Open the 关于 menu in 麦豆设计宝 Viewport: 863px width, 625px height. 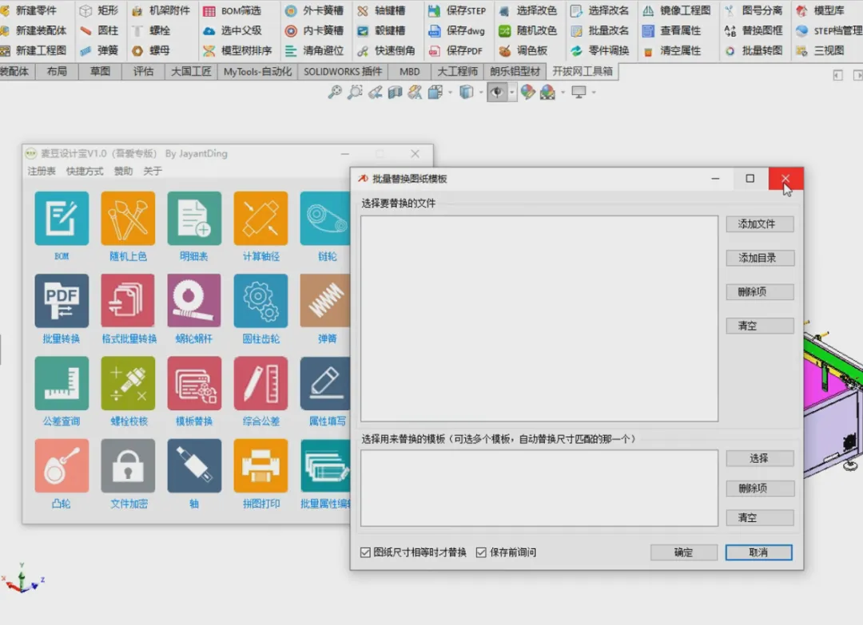coord(153,171)
